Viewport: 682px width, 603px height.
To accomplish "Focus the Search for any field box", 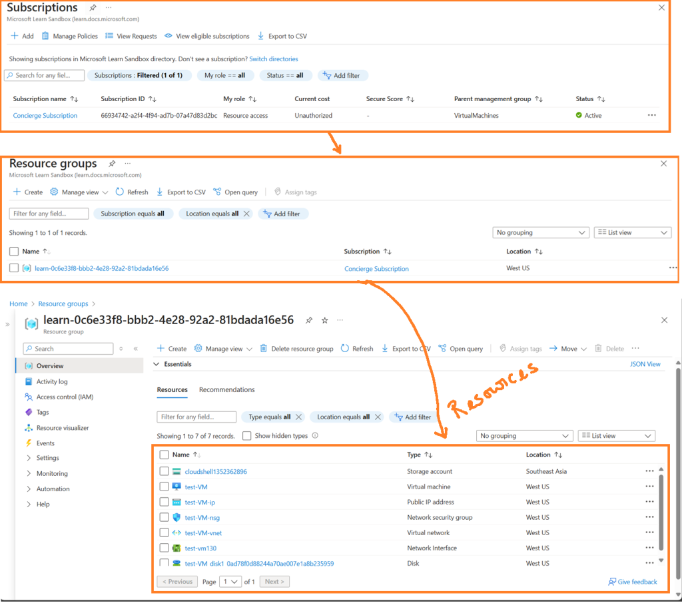I will (45, 75).
